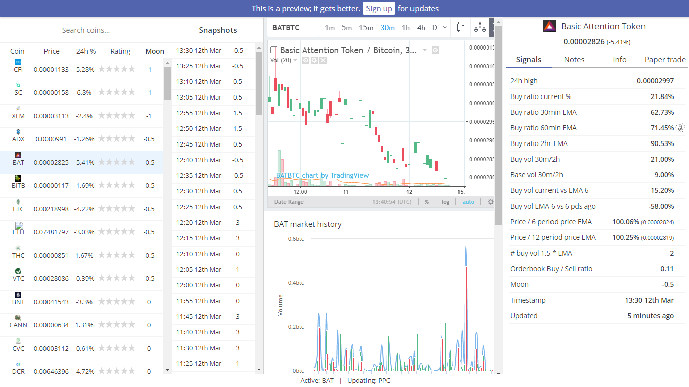Open the BATBTC chart by TradingView link
The height and width of the screenshot is (387, 689).
(x=322, y=175)
